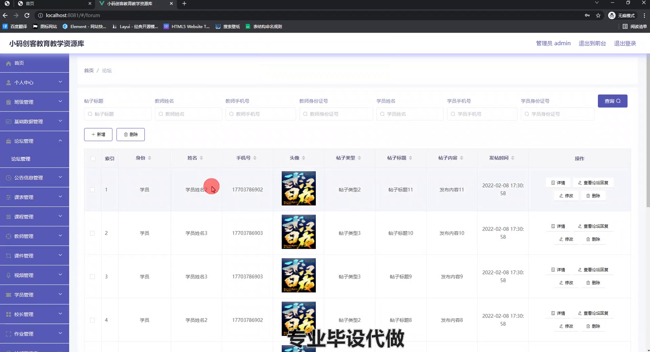This screenshot has height=352, width=650.
Task: Click 删除 for 帖子标题11 row
Action: point(593,196)
